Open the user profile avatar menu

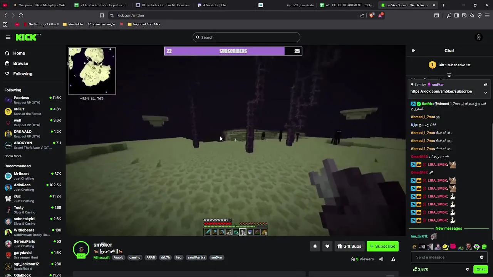tap(478, 37)
